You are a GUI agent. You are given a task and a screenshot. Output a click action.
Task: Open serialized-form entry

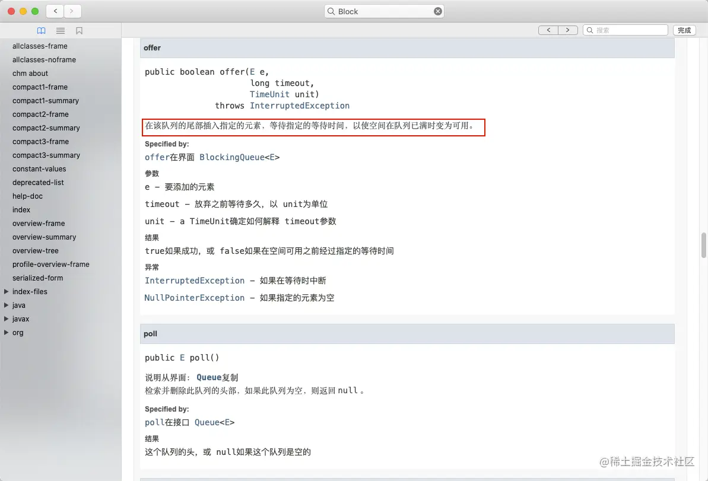(37, 278)
